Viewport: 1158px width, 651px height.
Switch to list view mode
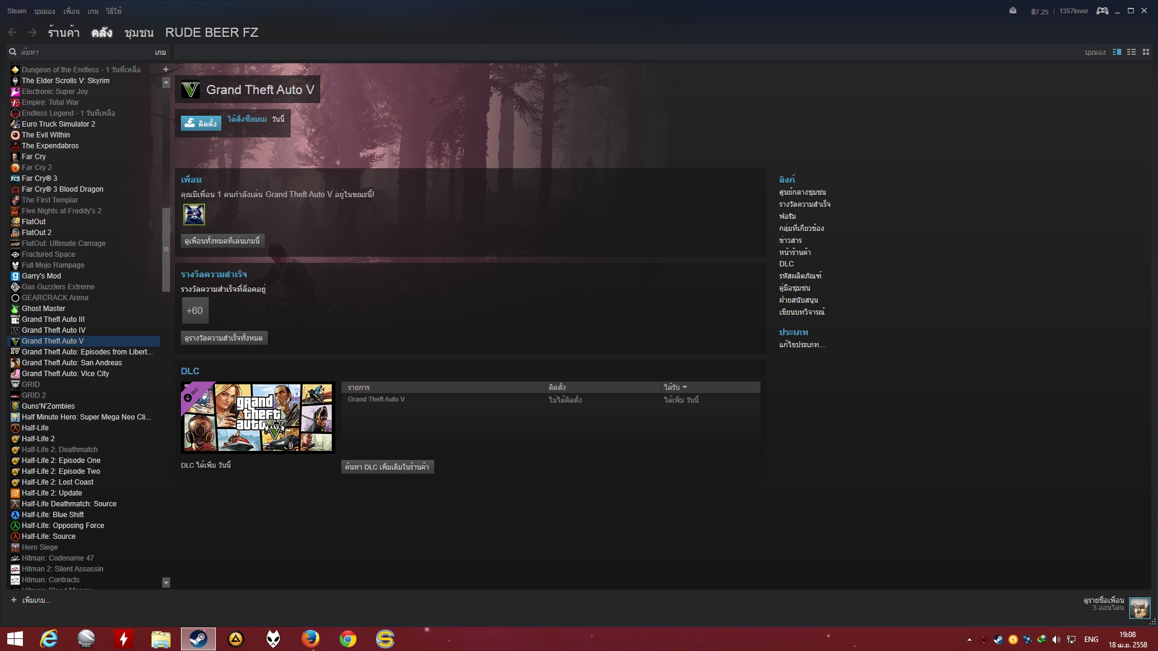(1131, 52)
